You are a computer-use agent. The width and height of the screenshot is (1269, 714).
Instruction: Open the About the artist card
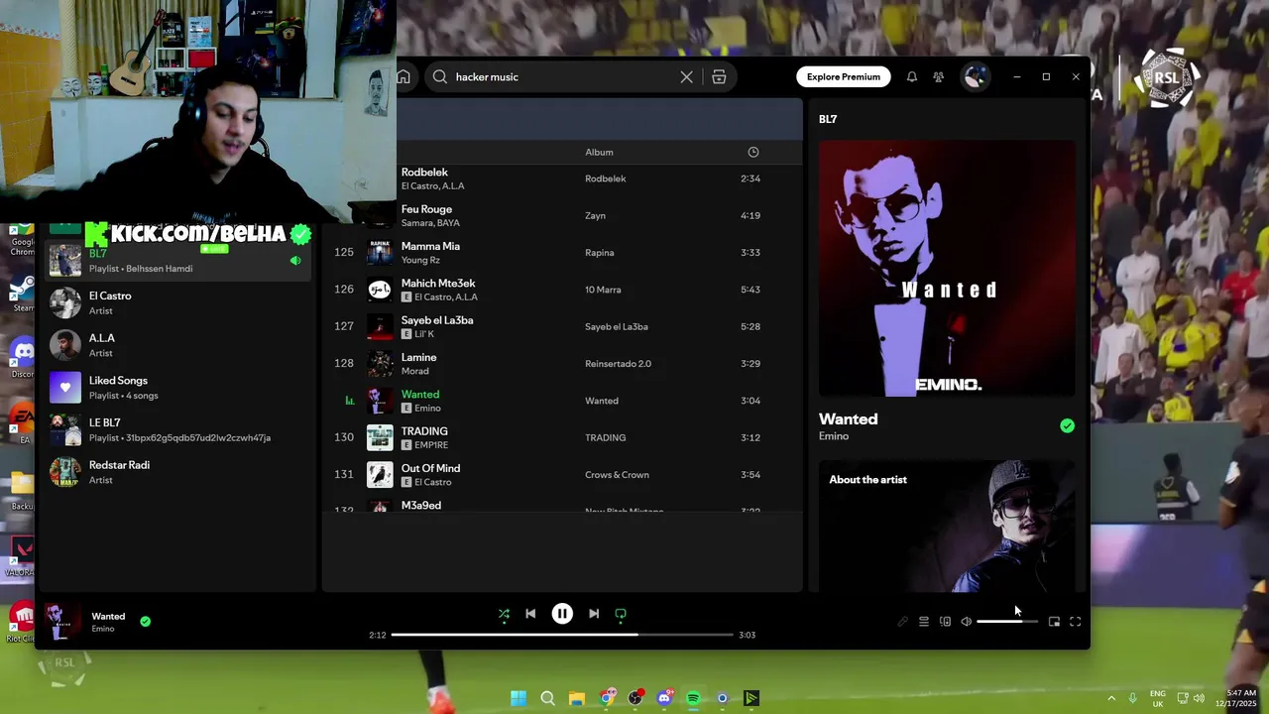tap(947, 526)
